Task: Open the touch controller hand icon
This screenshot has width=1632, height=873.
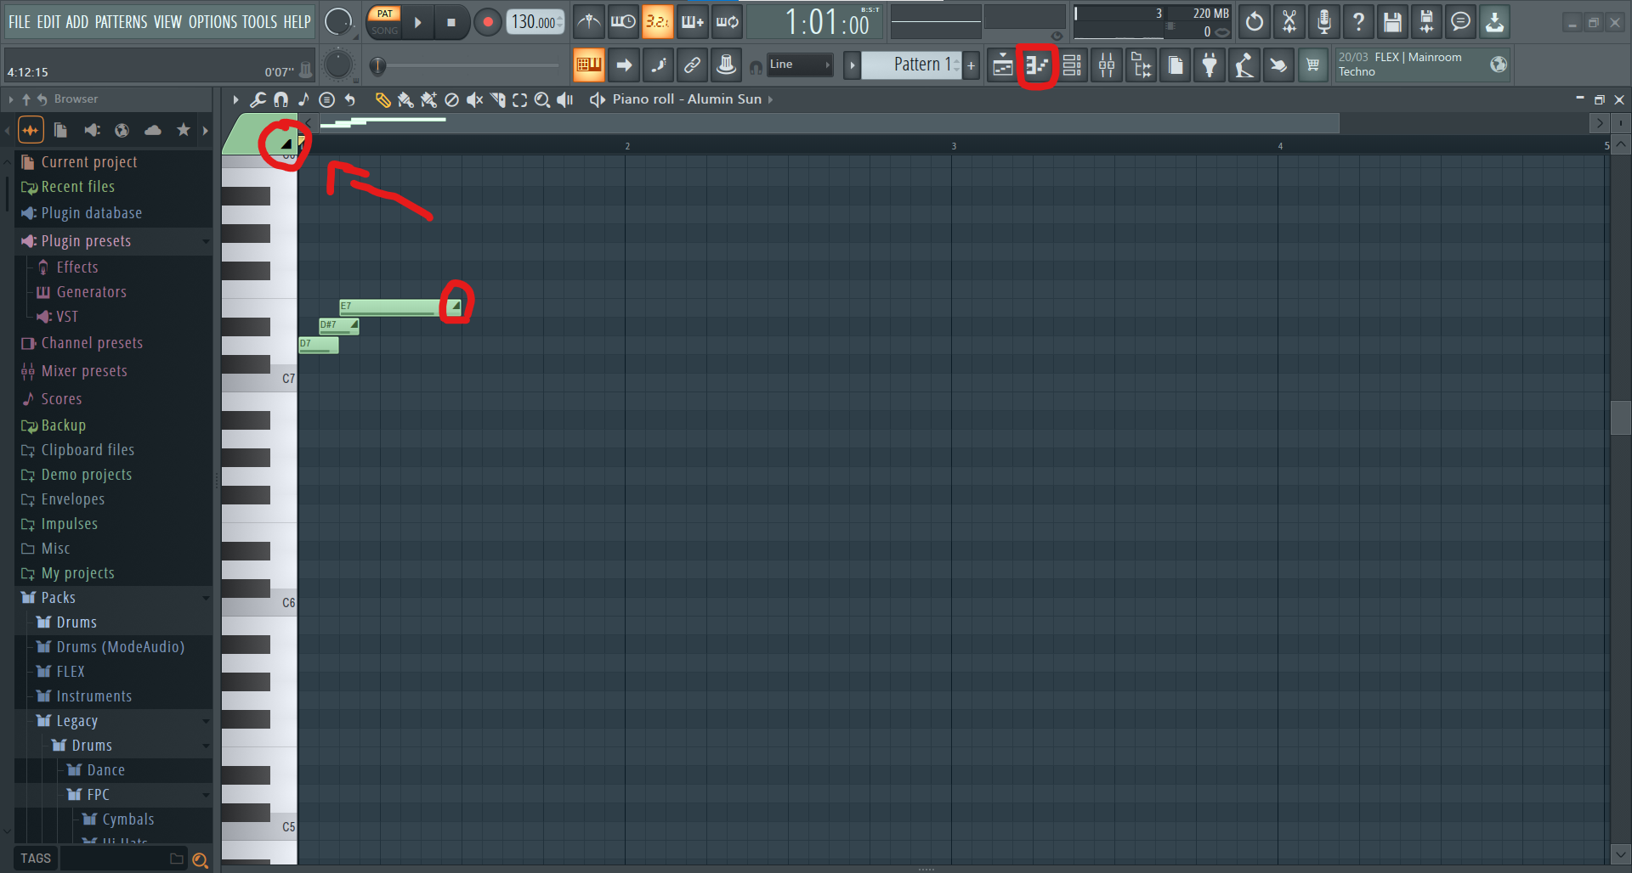Action: click(x=1278, y=65)
